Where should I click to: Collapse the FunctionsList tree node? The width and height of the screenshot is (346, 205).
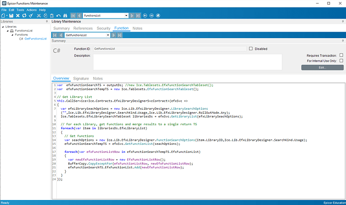(8, 31)
